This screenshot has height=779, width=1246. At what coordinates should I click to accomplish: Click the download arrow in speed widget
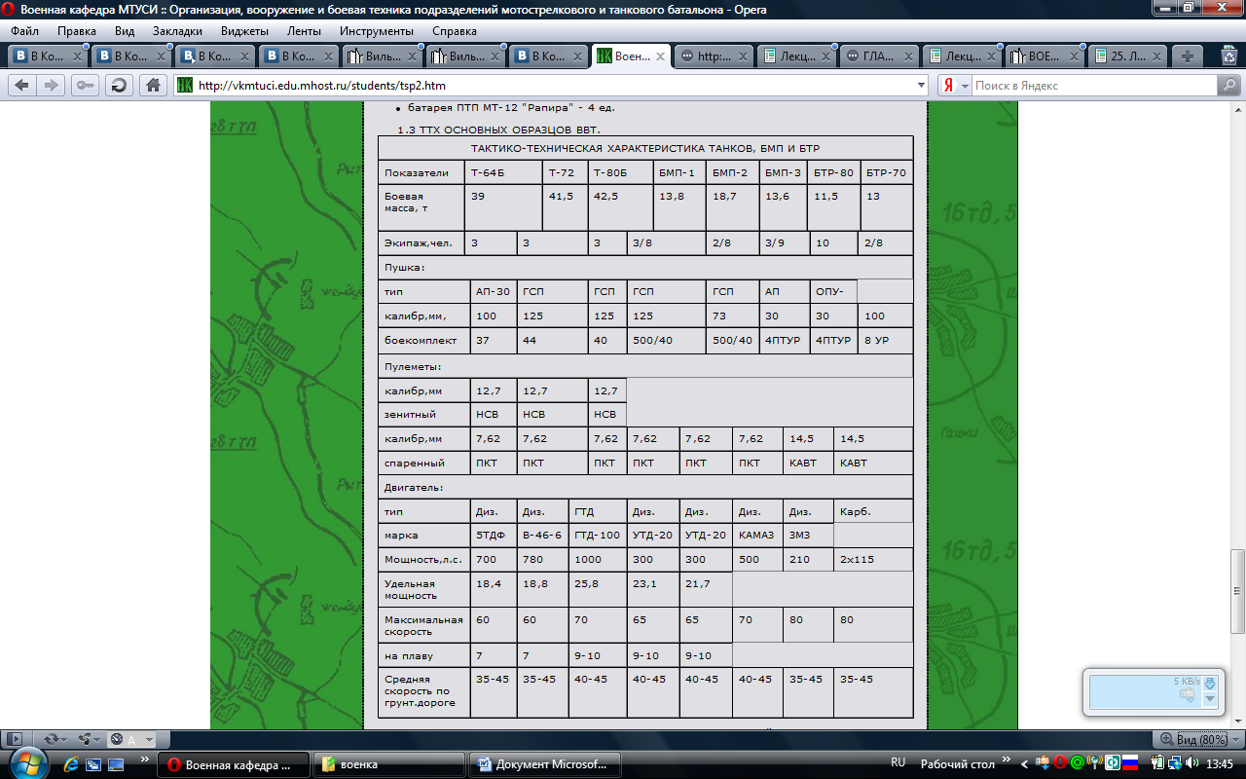point(1211,684)
